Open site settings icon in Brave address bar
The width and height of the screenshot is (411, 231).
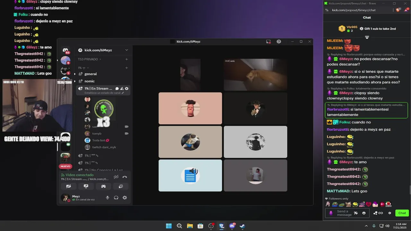point(327,10)
